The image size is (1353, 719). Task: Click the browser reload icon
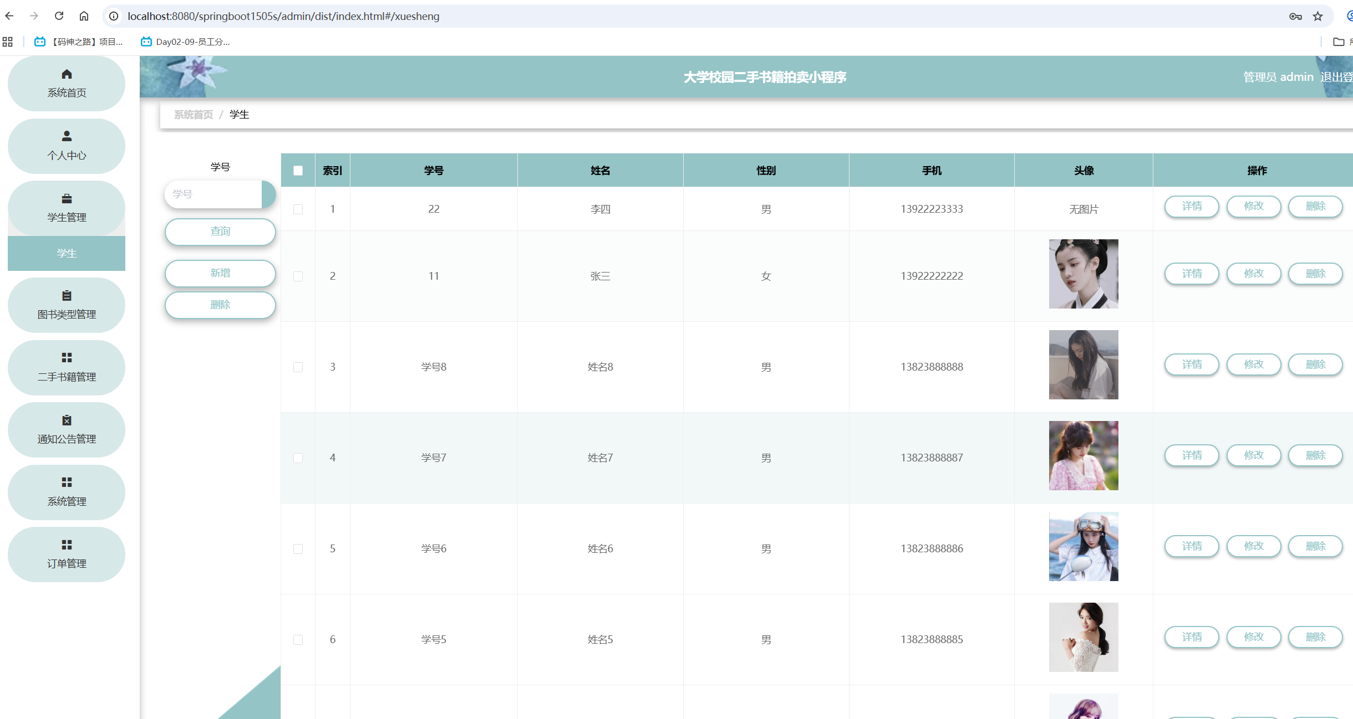pos(59,16)
